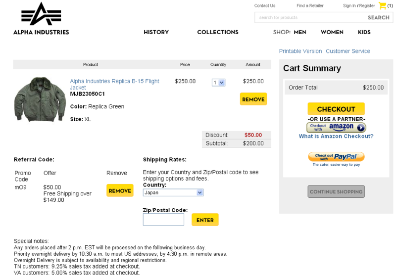
Task: Click Free Shipping over $149.00 text
Action: coord(67,197)
